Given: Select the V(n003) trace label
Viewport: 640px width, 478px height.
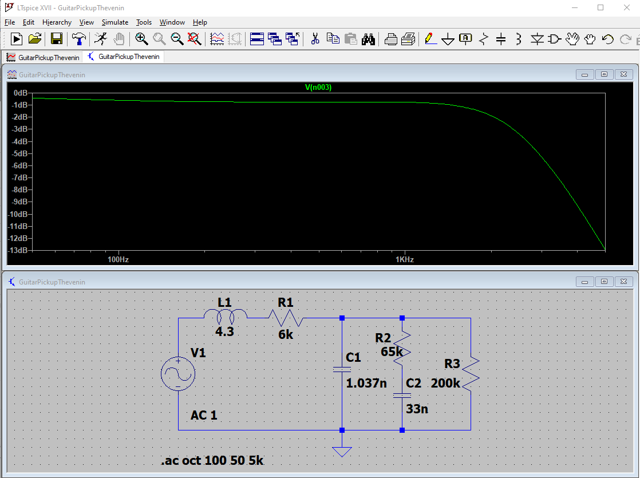Looking at the screenshot, I should 318,88.
